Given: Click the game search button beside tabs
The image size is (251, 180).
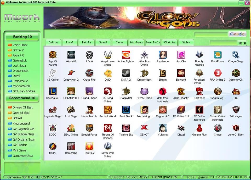Looking at the screenshot, I should coord(242,43).
